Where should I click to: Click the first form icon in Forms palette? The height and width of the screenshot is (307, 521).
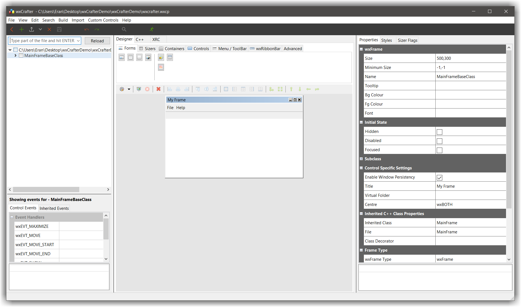coord(122,58)
